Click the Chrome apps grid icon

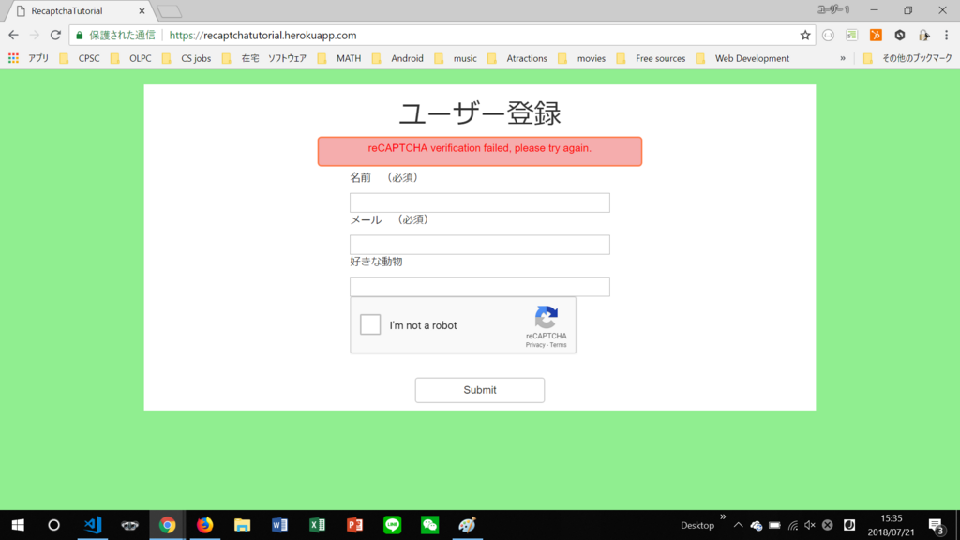pyautogui.click(x=13, y=57)
